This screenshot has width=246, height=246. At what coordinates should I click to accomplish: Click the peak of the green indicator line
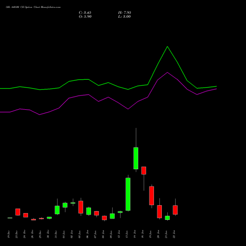pyautogui.click(x=167, y=47)
